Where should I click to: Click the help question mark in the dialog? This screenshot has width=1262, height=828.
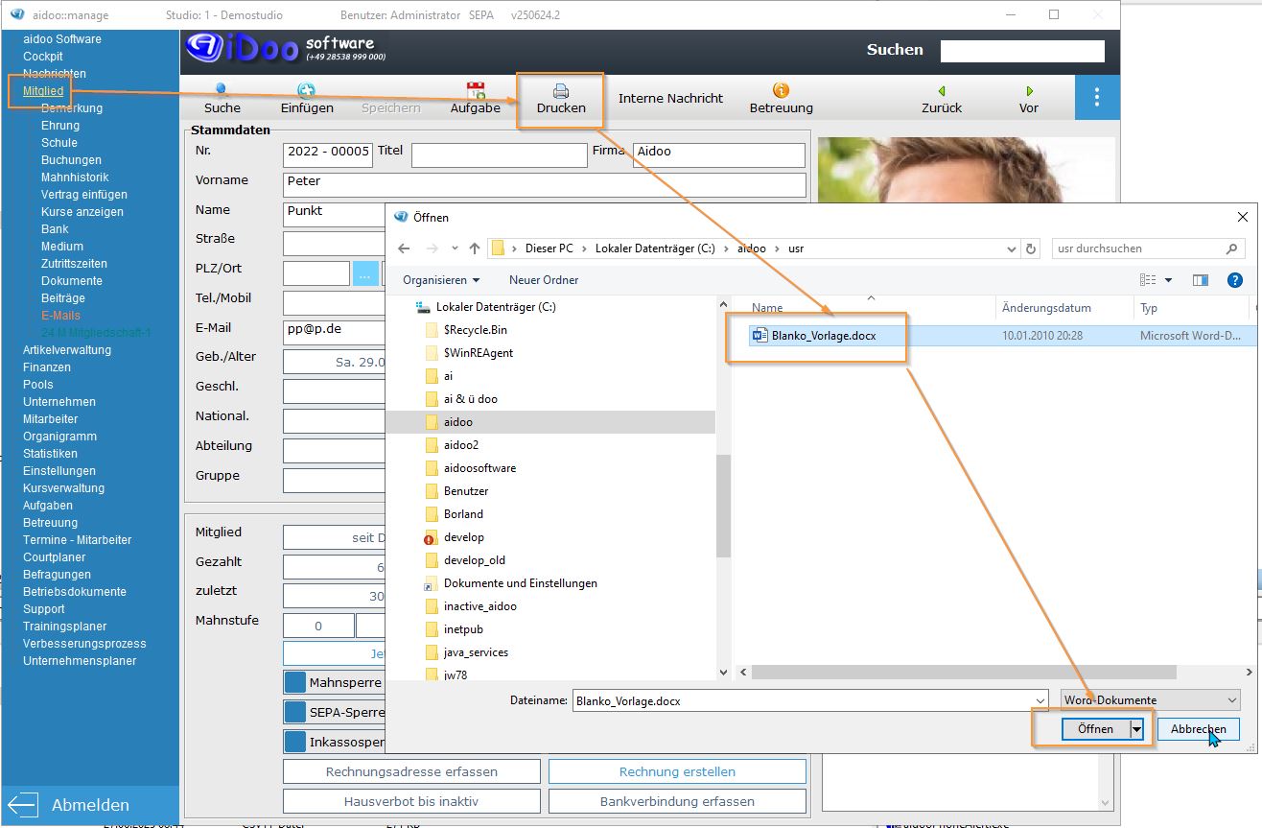(1235, 280)
